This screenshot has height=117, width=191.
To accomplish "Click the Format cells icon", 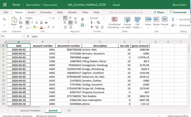I will (x=165, y=19).
